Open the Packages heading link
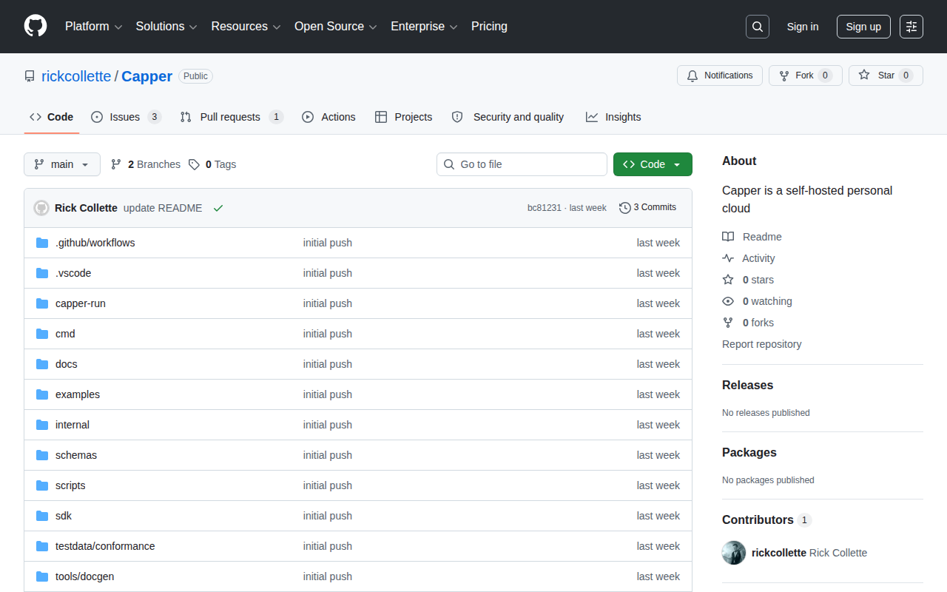Image resolution: width=947 pixels, height=592 pixels. (x=749, y=452)
